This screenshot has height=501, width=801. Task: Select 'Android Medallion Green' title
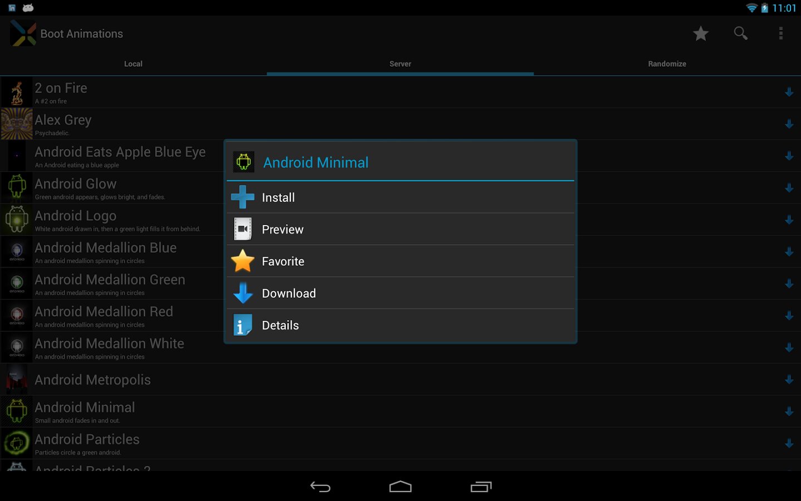point(110,279)
